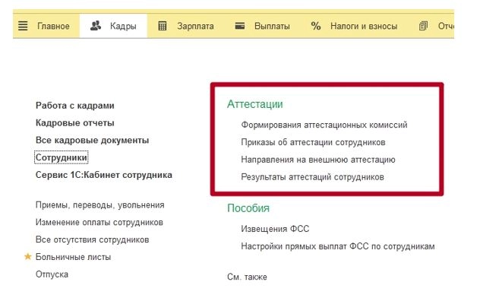Open Изменение оплаты сотрудников

pos(99,222)
